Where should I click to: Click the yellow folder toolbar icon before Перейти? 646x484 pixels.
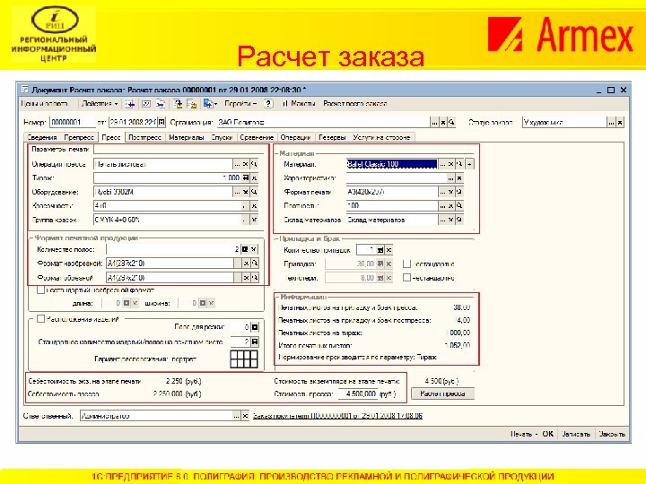coord(192,104)
